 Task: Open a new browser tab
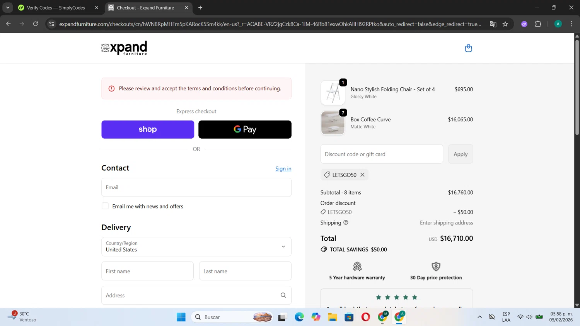[x=200, y=8]
